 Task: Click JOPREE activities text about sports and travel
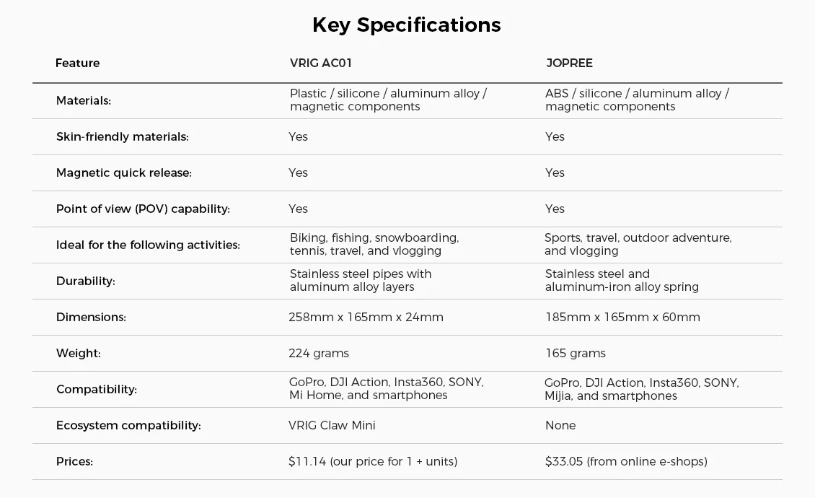[638, 244]
